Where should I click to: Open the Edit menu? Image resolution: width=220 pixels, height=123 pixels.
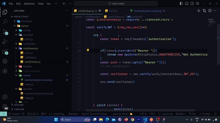coord(18,4)
